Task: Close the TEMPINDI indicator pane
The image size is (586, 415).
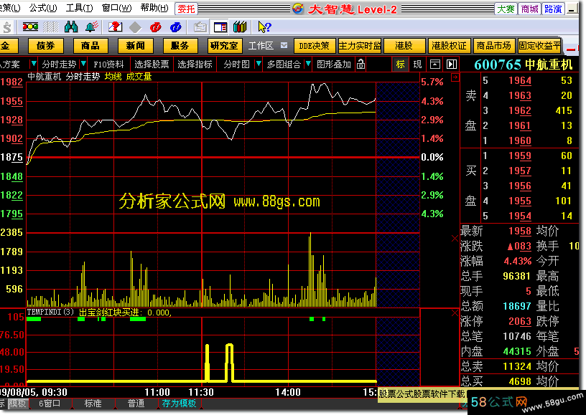Action: coord(455,313)
